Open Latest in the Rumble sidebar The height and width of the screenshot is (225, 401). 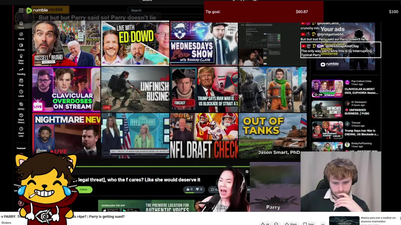[21, 93]
